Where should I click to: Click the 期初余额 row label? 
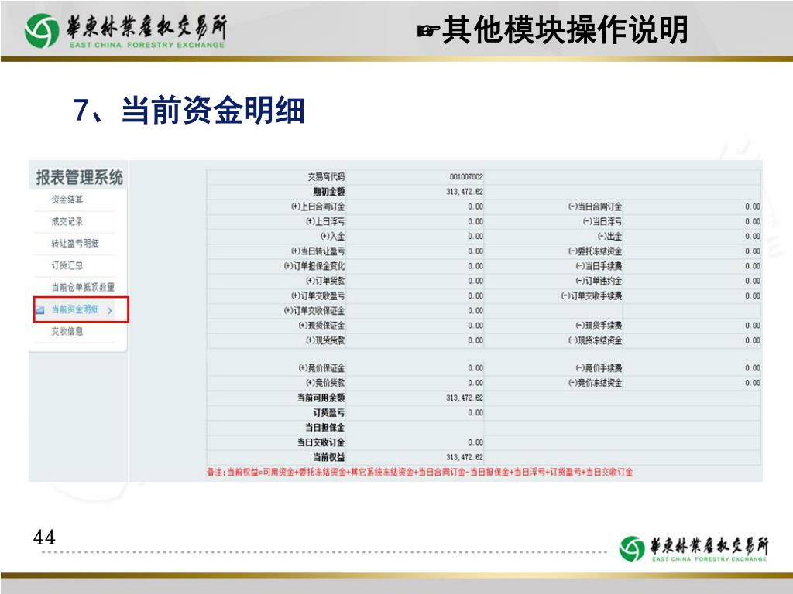[328, 192]
